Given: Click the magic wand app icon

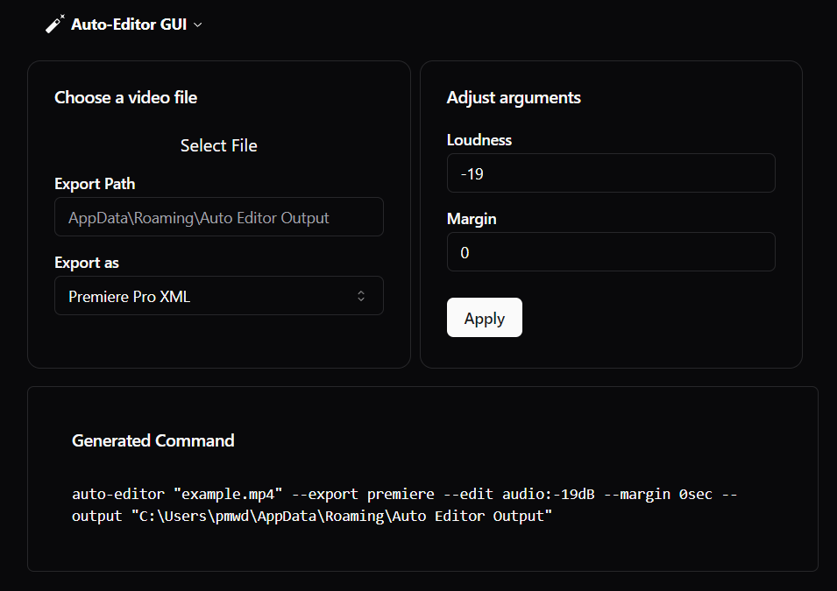Looking at the screenshot, I should [x=55, y=24].
